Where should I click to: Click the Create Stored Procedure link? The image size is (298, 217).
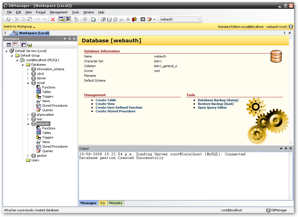coord(115,111)
